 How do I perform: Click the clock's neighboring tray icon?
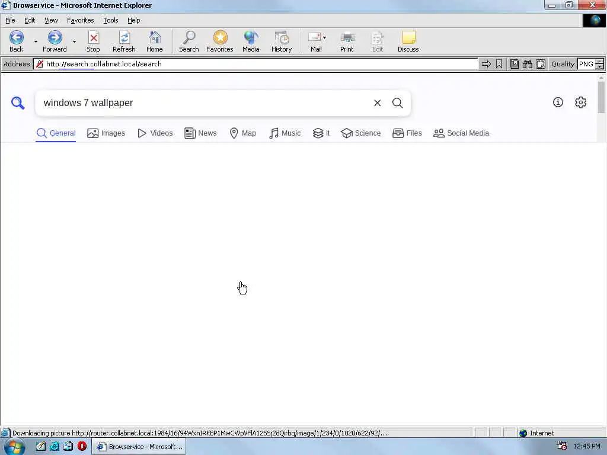(x=562, y=446)
